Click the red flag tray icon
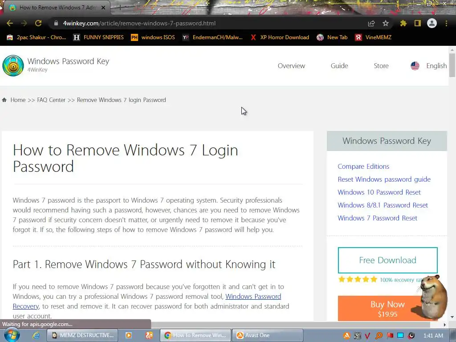 [x=390, y=336]
